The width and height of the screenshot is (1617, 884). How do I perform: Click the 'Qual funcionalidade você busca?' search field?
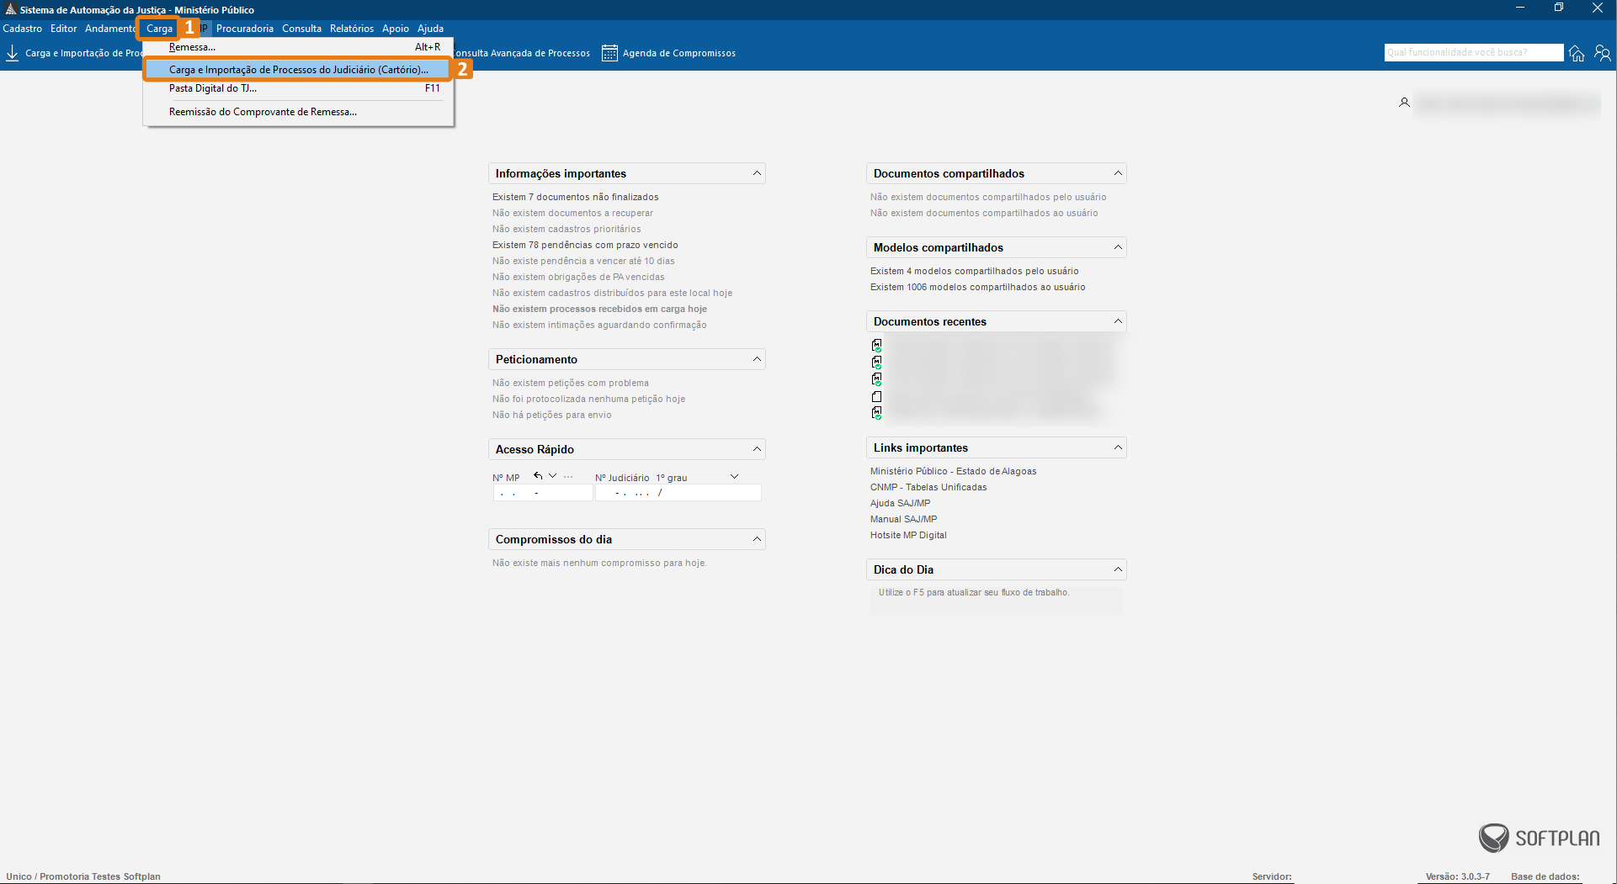point(1474,52)
